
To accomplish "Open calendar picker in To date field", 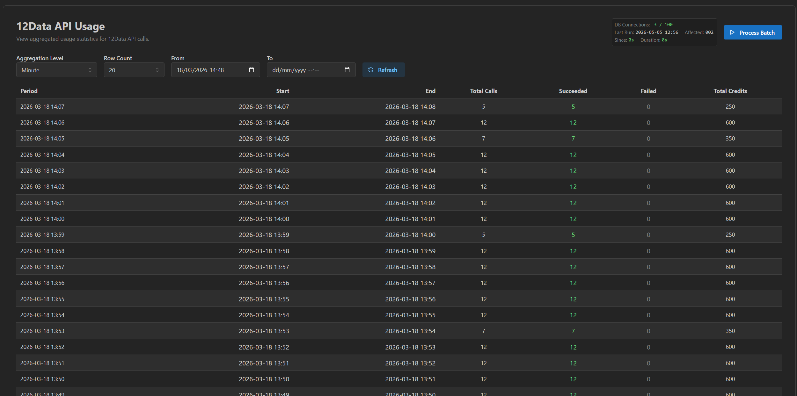I will (347, 70).
